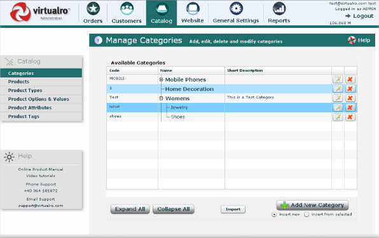Open the Orders star icon
Image resolution: width=379 pixels, height=238 pixels.
click(93, 8)
